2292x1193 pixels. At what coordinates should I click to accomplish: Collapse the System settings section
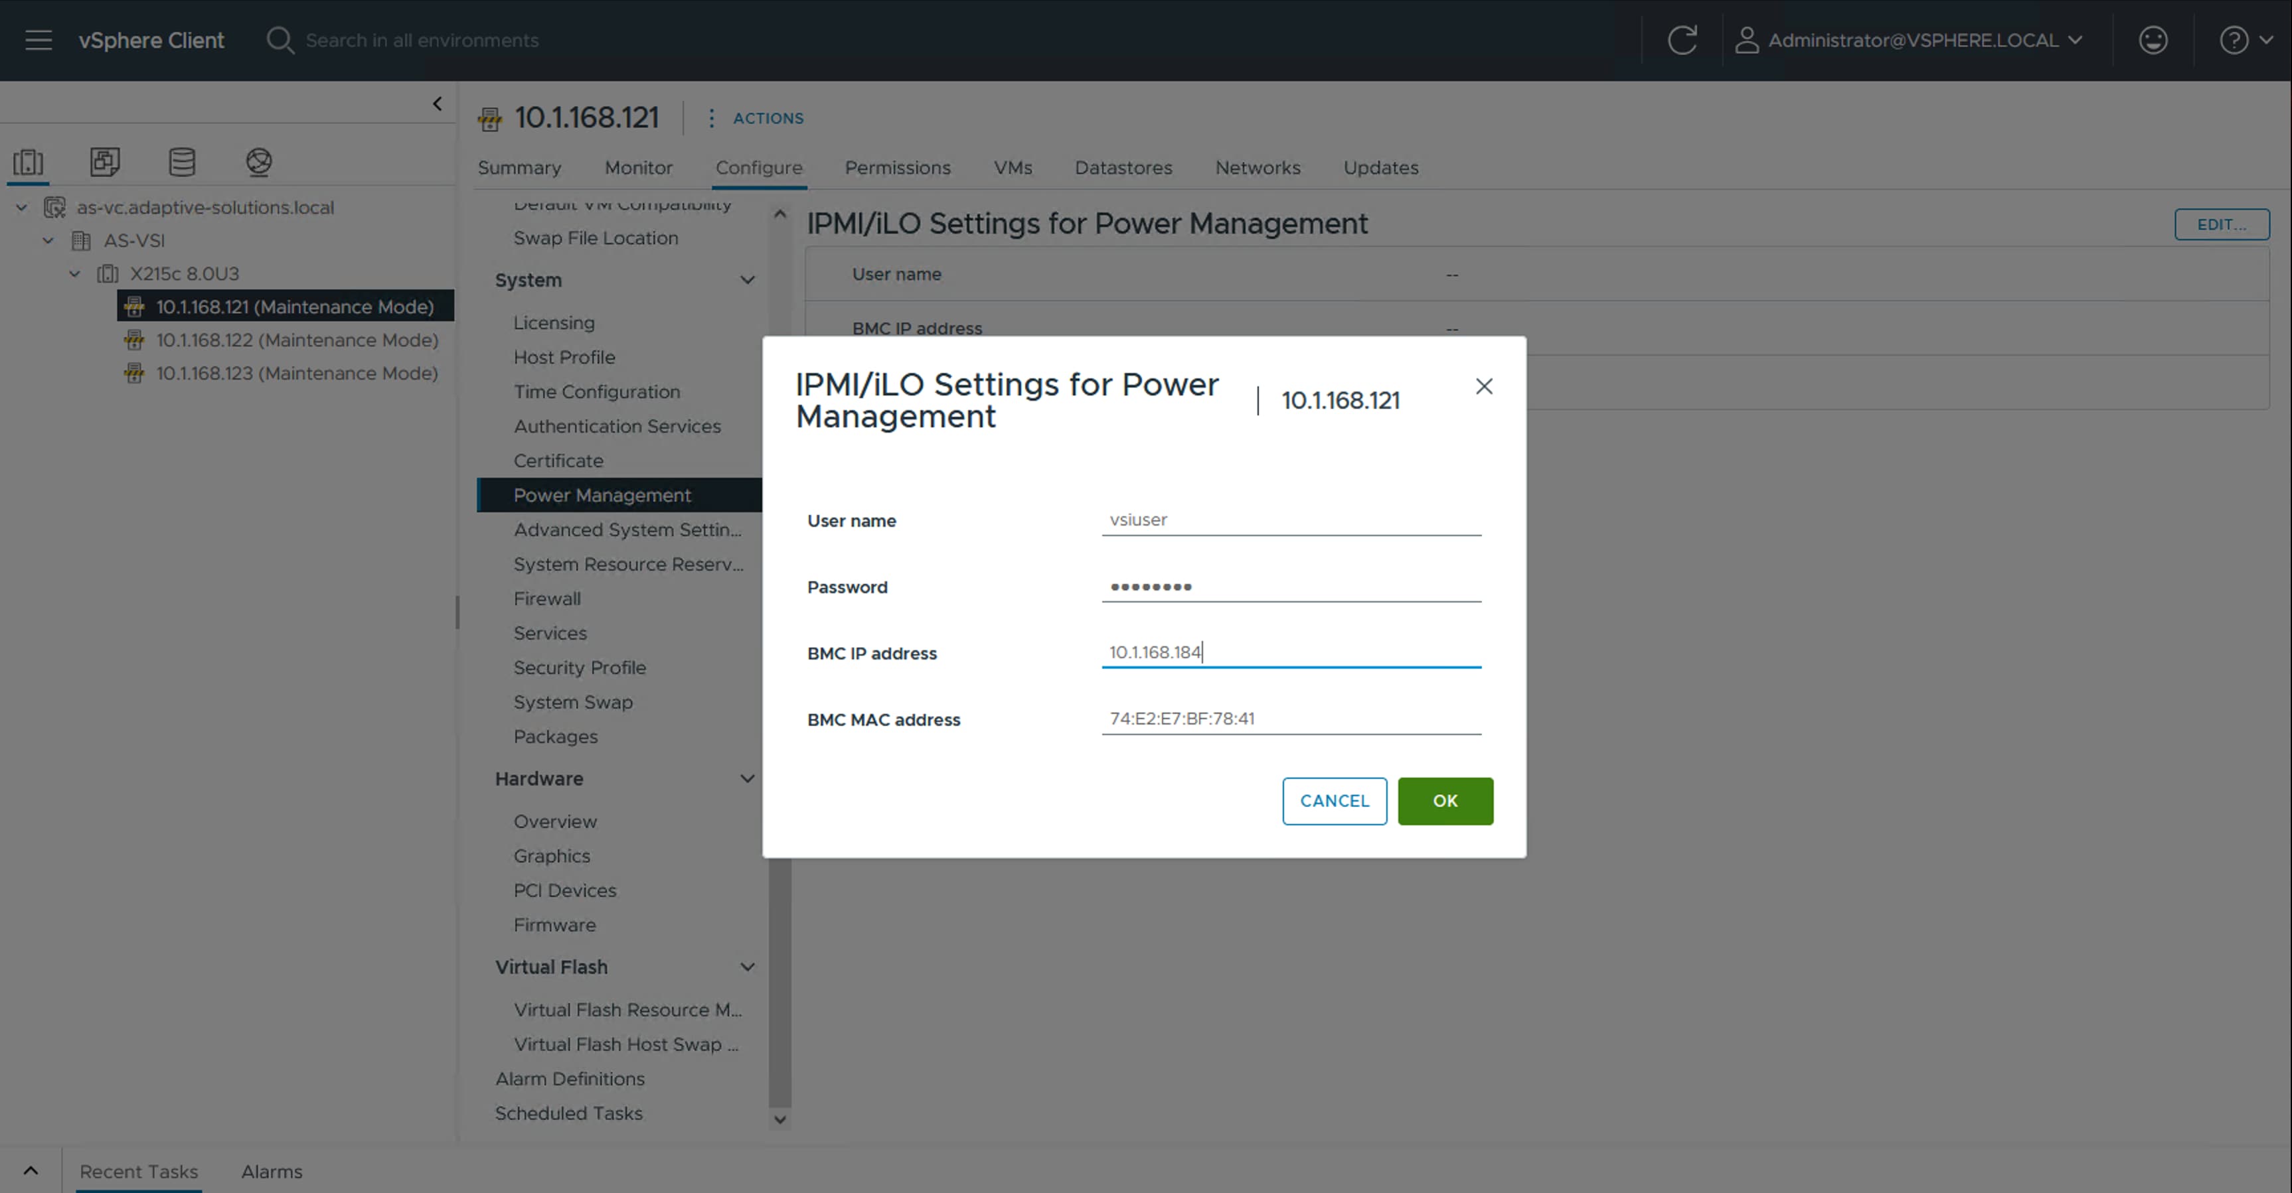click(748, 280)
